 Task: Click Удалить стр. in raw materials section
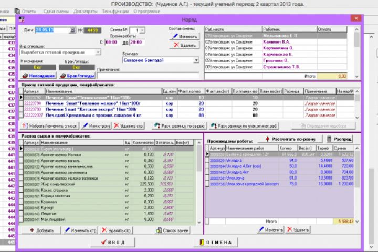point(117,230)
